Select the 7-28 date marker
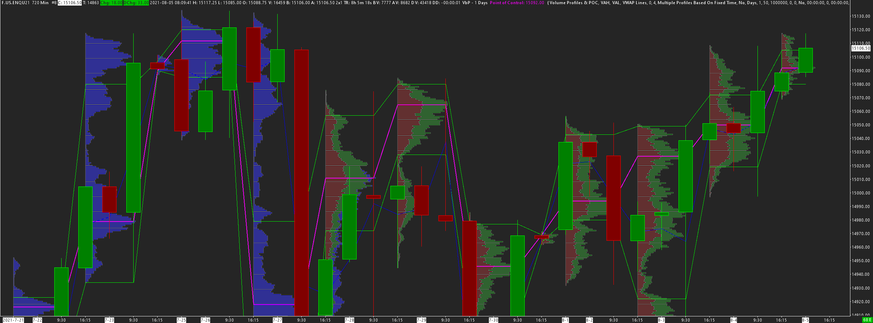 (349, 320)
